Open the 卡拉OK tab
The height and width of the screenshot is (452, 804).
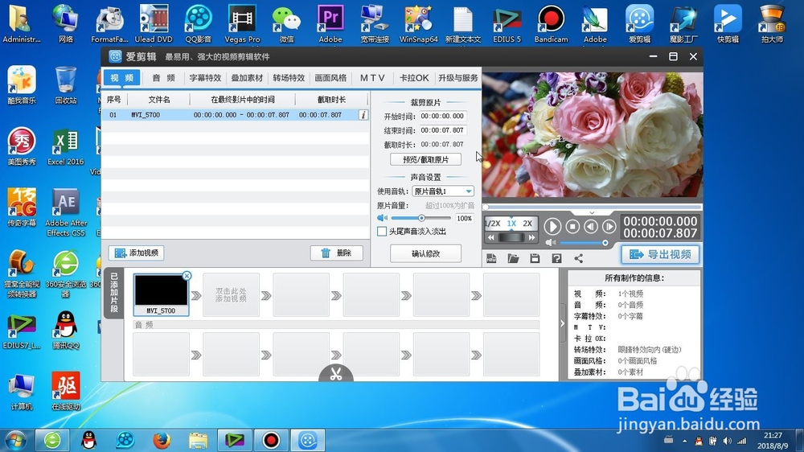point(414,77)
